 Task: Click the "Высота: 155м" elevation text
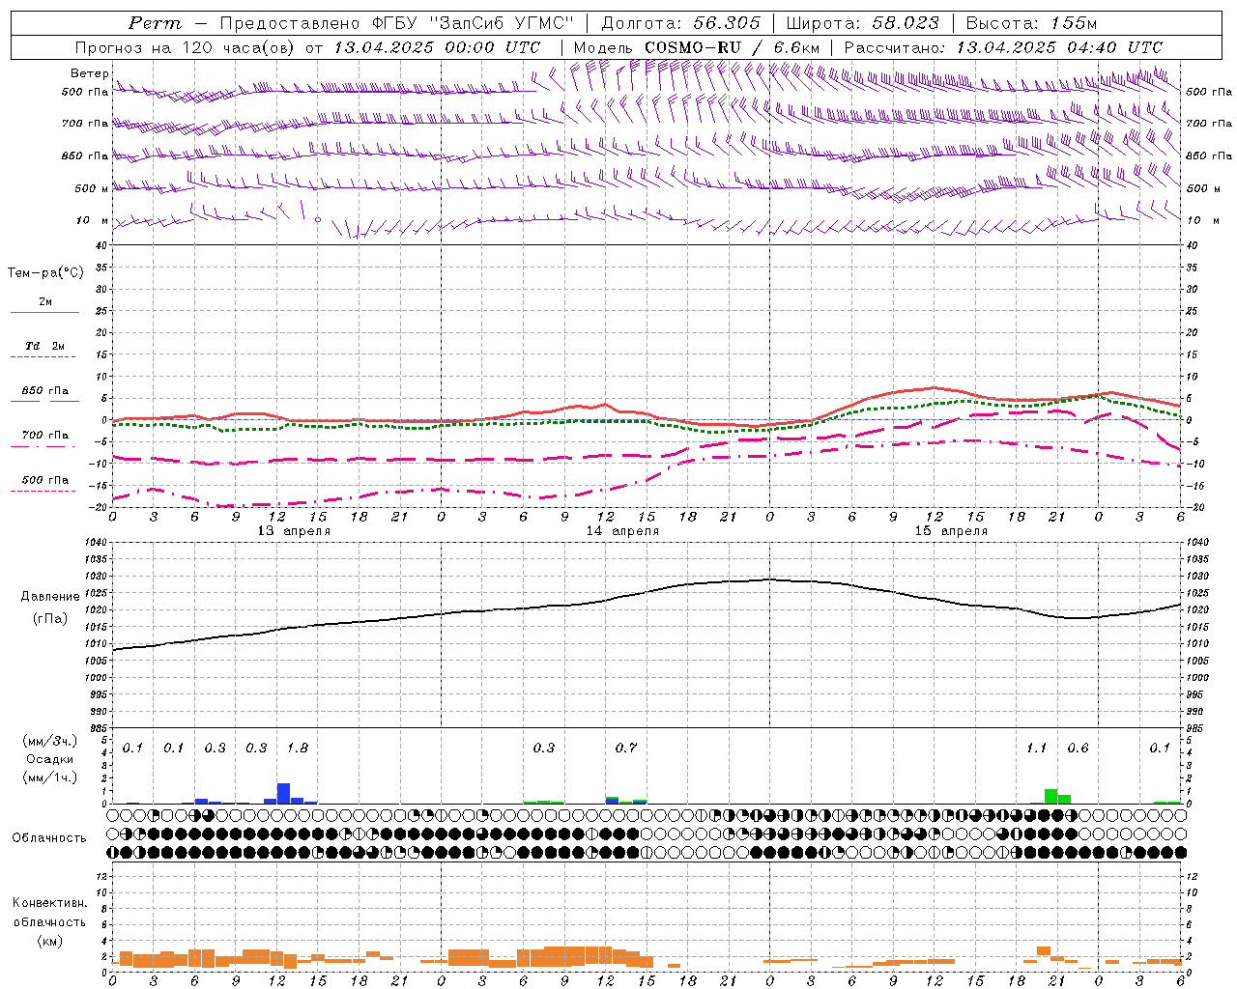point(1031,23)
